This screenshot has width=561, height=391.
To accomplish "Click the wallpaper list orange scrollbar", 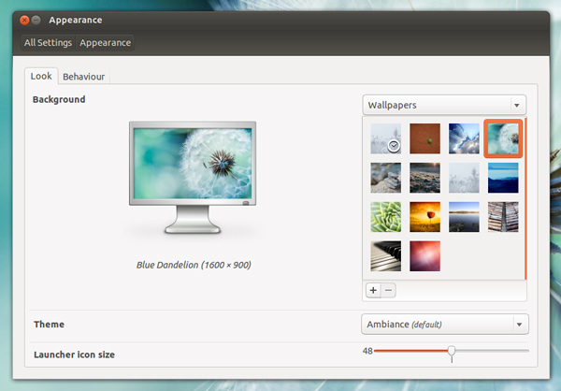I will [x=525, y=198].
